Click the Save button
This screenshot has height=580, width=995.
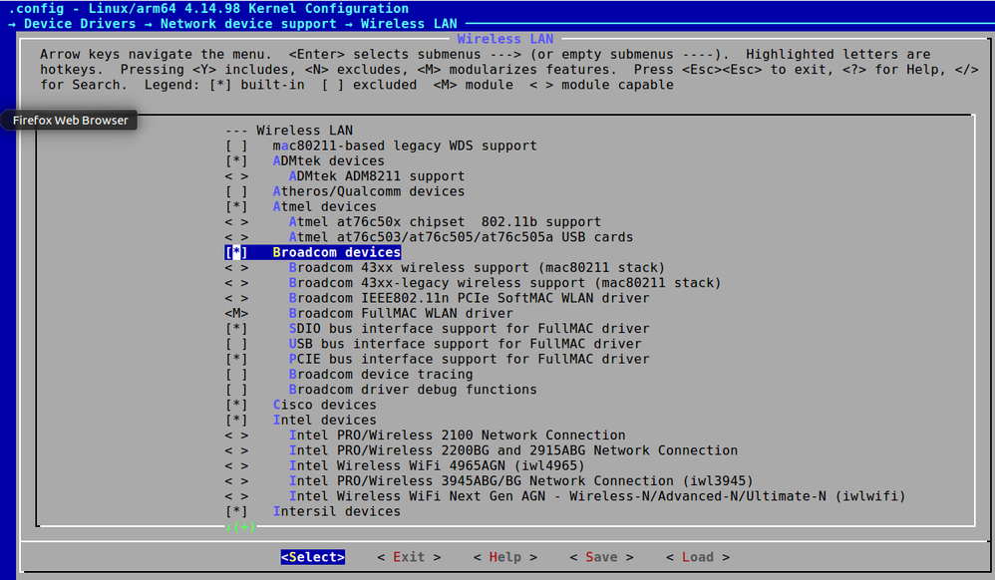pyautogui.click(x=601, y=557)
